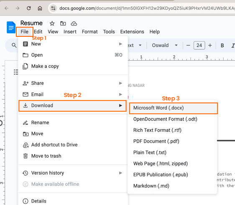The image size is (235, 205).
Task: Open the Tools menu
Action: click(109, 32)
